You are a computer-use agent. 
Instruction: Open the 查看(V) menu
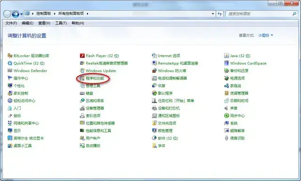(44, 23)
